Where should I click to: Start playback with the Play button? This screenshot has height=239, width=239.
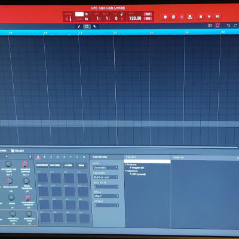click(209, 17)
